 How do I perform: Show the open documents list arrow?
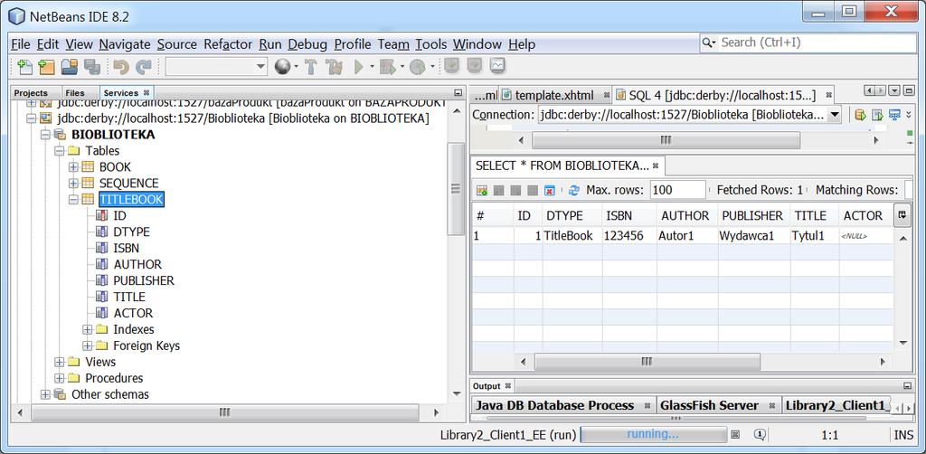(894, 91)
